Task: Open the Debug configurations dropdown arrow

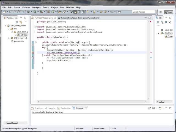Action: pyautogui.click(x=32, y=12)
